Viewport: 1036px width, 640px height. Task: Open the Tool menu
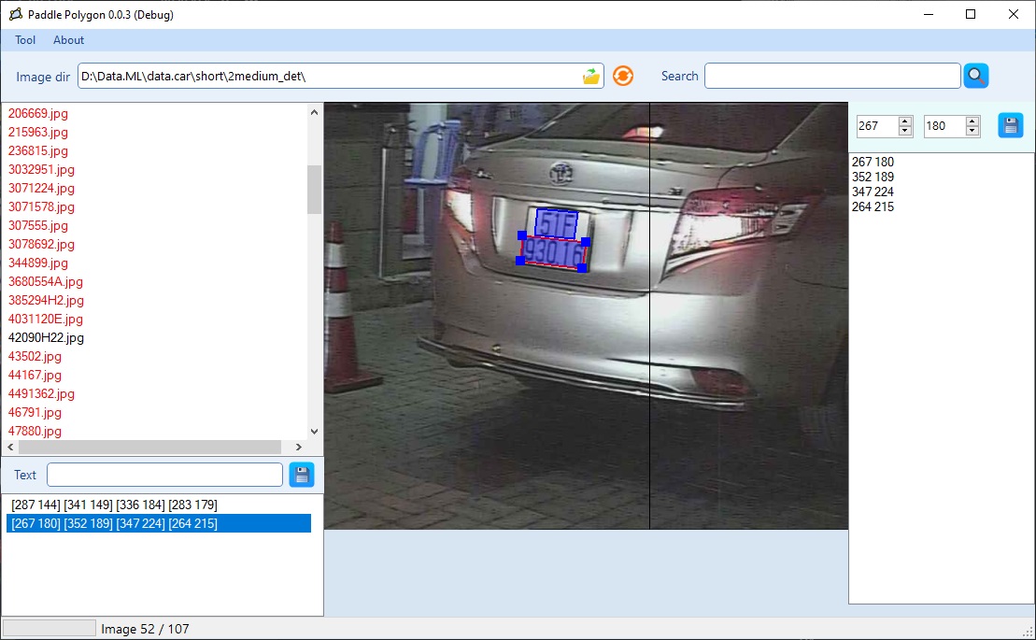coord(25,40)
